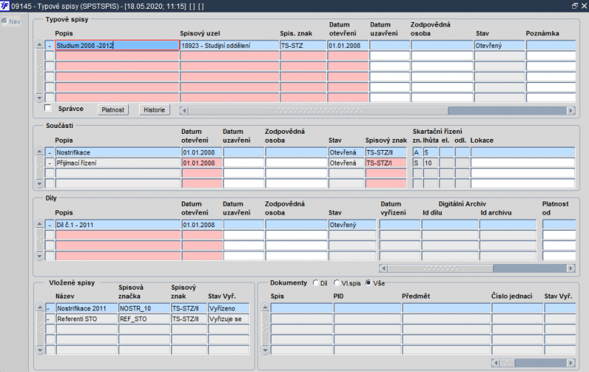Click the Stav field Otevřený in Díly
This screenshot has width=589, height=372.
click(x=352, y=225)
